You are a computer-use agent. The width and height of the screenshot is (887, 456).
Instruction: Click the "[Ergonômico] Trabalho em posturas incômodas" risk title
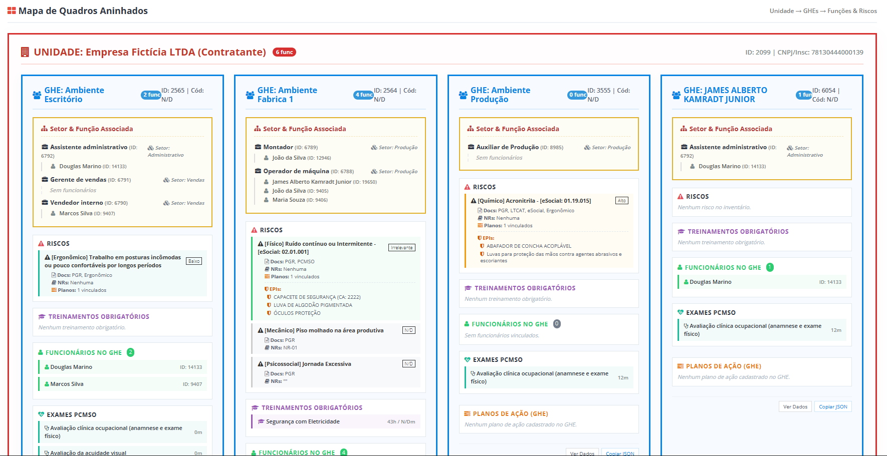(x=113, y=261)
